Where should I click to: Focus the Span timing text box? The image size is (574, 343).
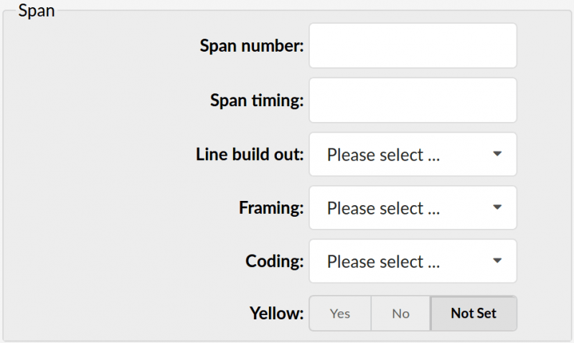413,100
